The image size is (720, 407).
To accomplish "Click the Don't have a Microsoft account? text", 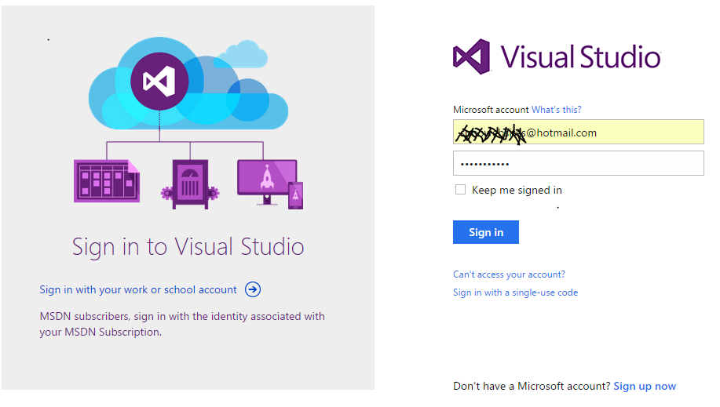I will pos(532,387).
